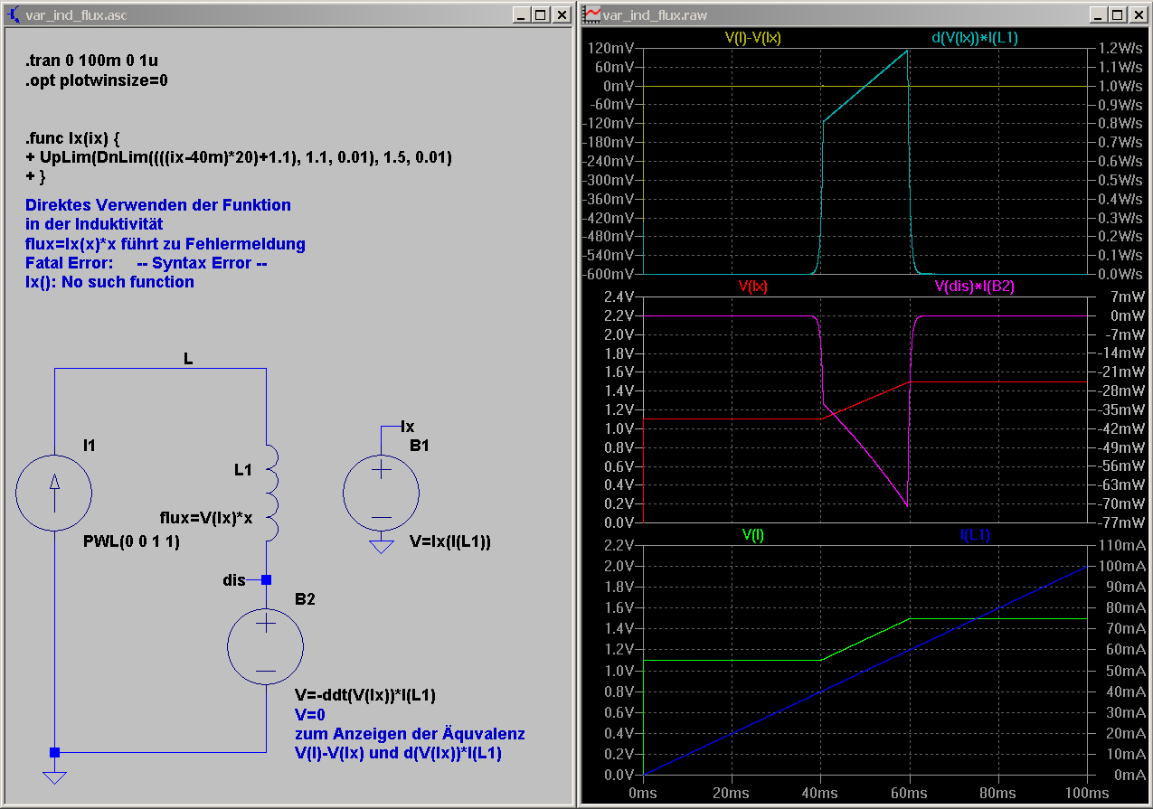The height and width of the screenshot is (809, 1153).
Task: Click the -77mW label on middle plot right axis
Action: 1122,522
